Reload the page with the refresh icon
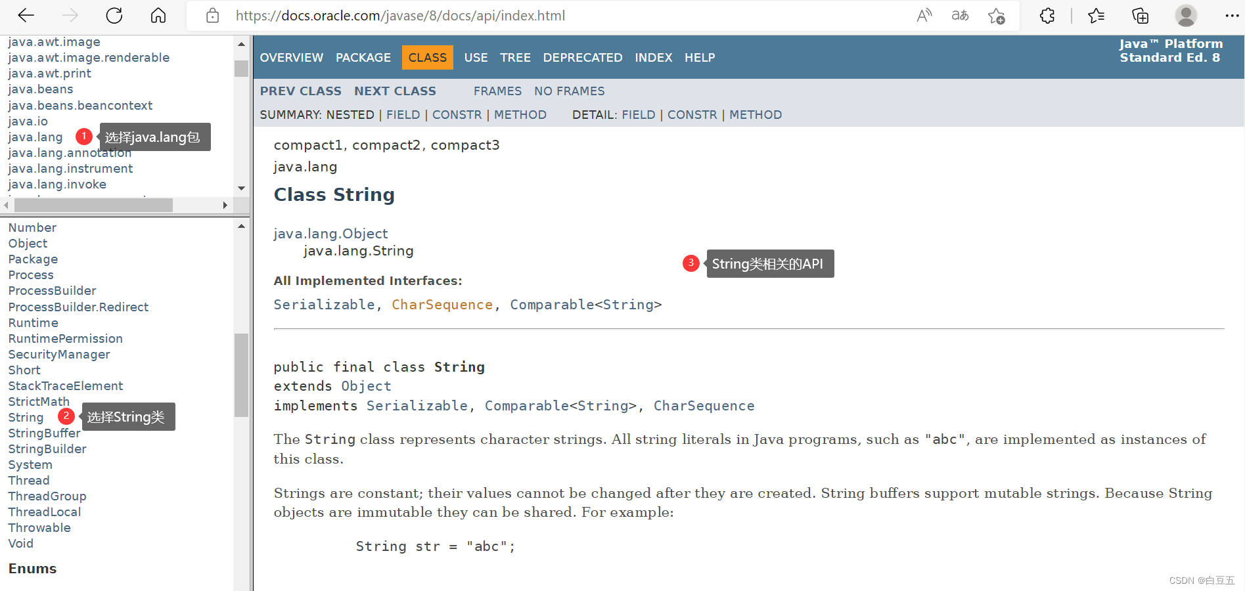The image size is (1245, 591). 114,15
